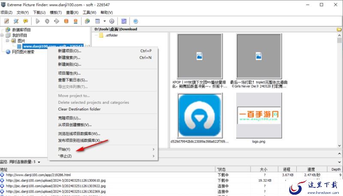The height and width of the screenshot is (196, 343).
Task: Open the 查看(X) menu
Action: pos(72,12)
